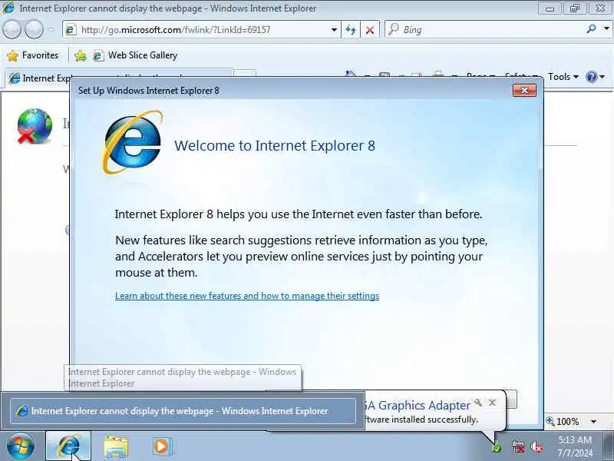Expand the zoom level dropdown arrow

[x=593, y=422]
